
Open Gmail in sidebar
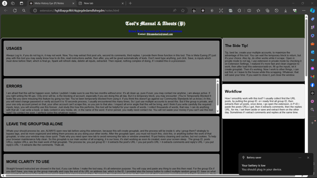pos(312,77)
